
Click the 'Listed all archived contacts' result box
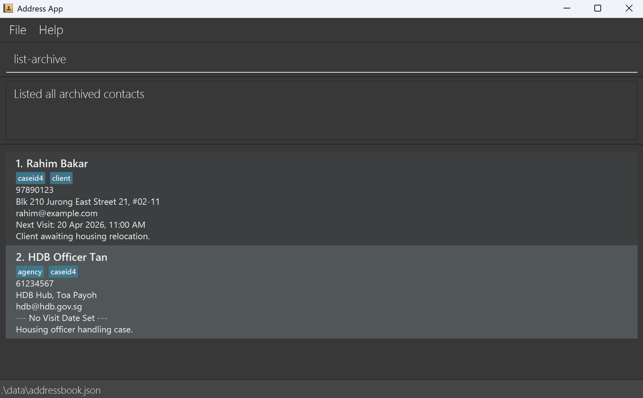point(321,110)
